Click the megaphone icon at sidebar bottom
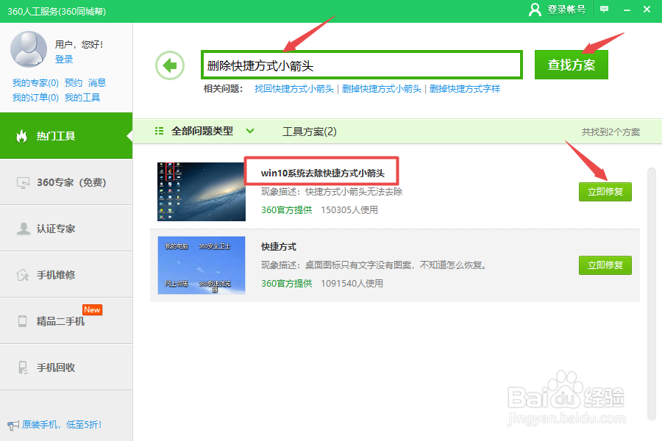662x441 pixels. click(13, 425)
